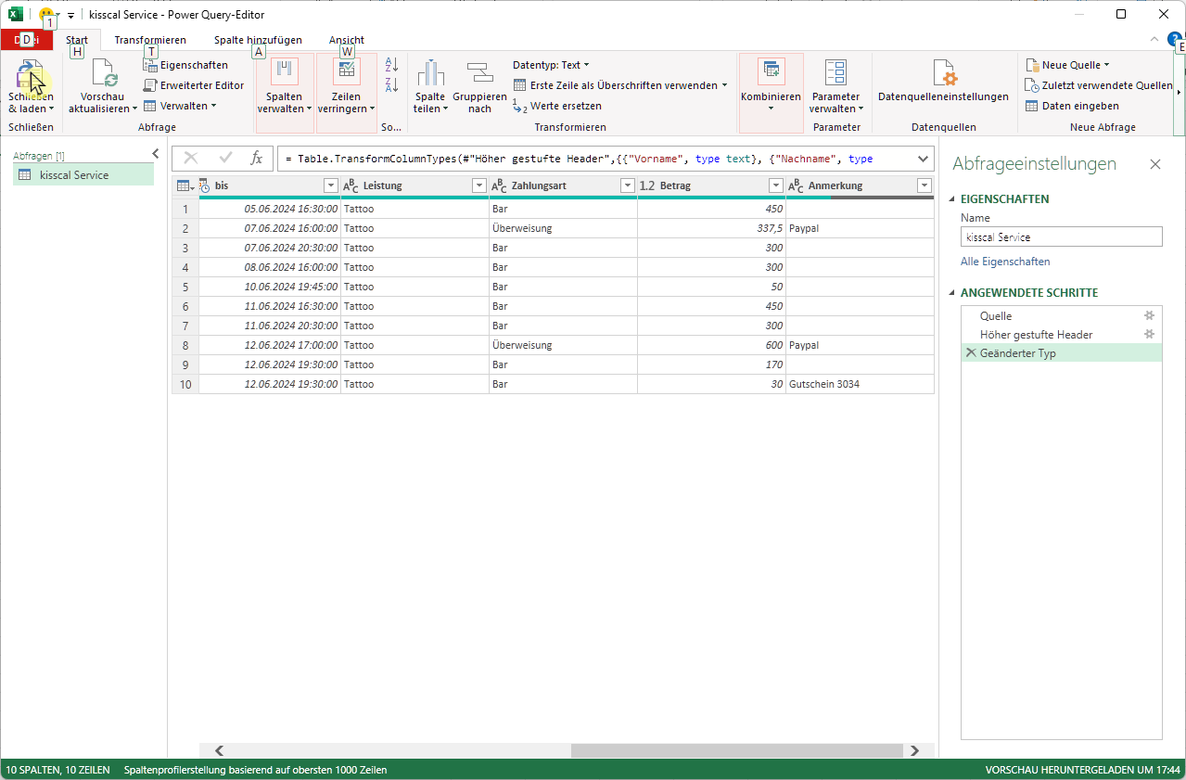Select the kisscal Service query

click(83, 174)
